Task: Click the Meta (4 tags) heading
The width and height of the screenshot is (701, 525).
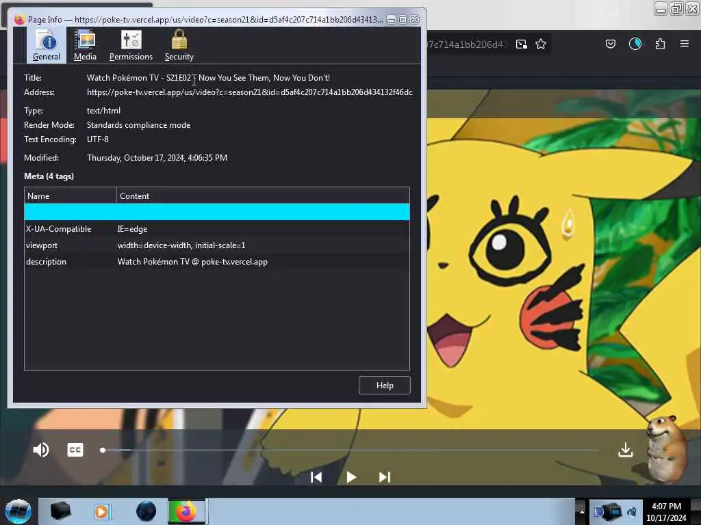Action: click(x=49, y=176)
